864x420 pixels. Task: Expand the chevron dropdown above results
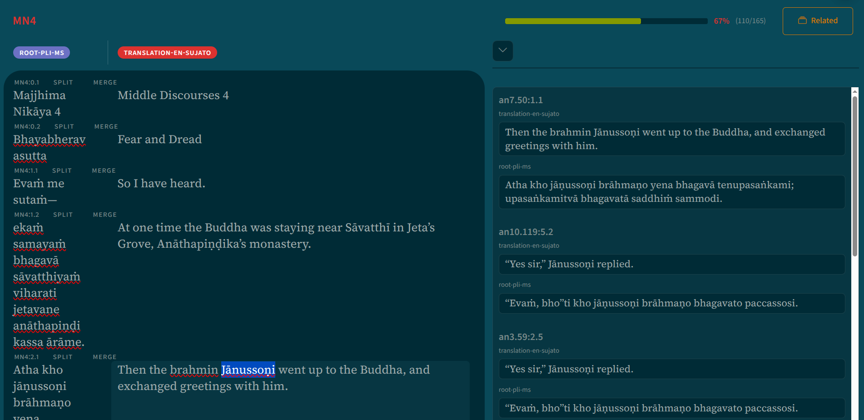[x=503, y=50]
